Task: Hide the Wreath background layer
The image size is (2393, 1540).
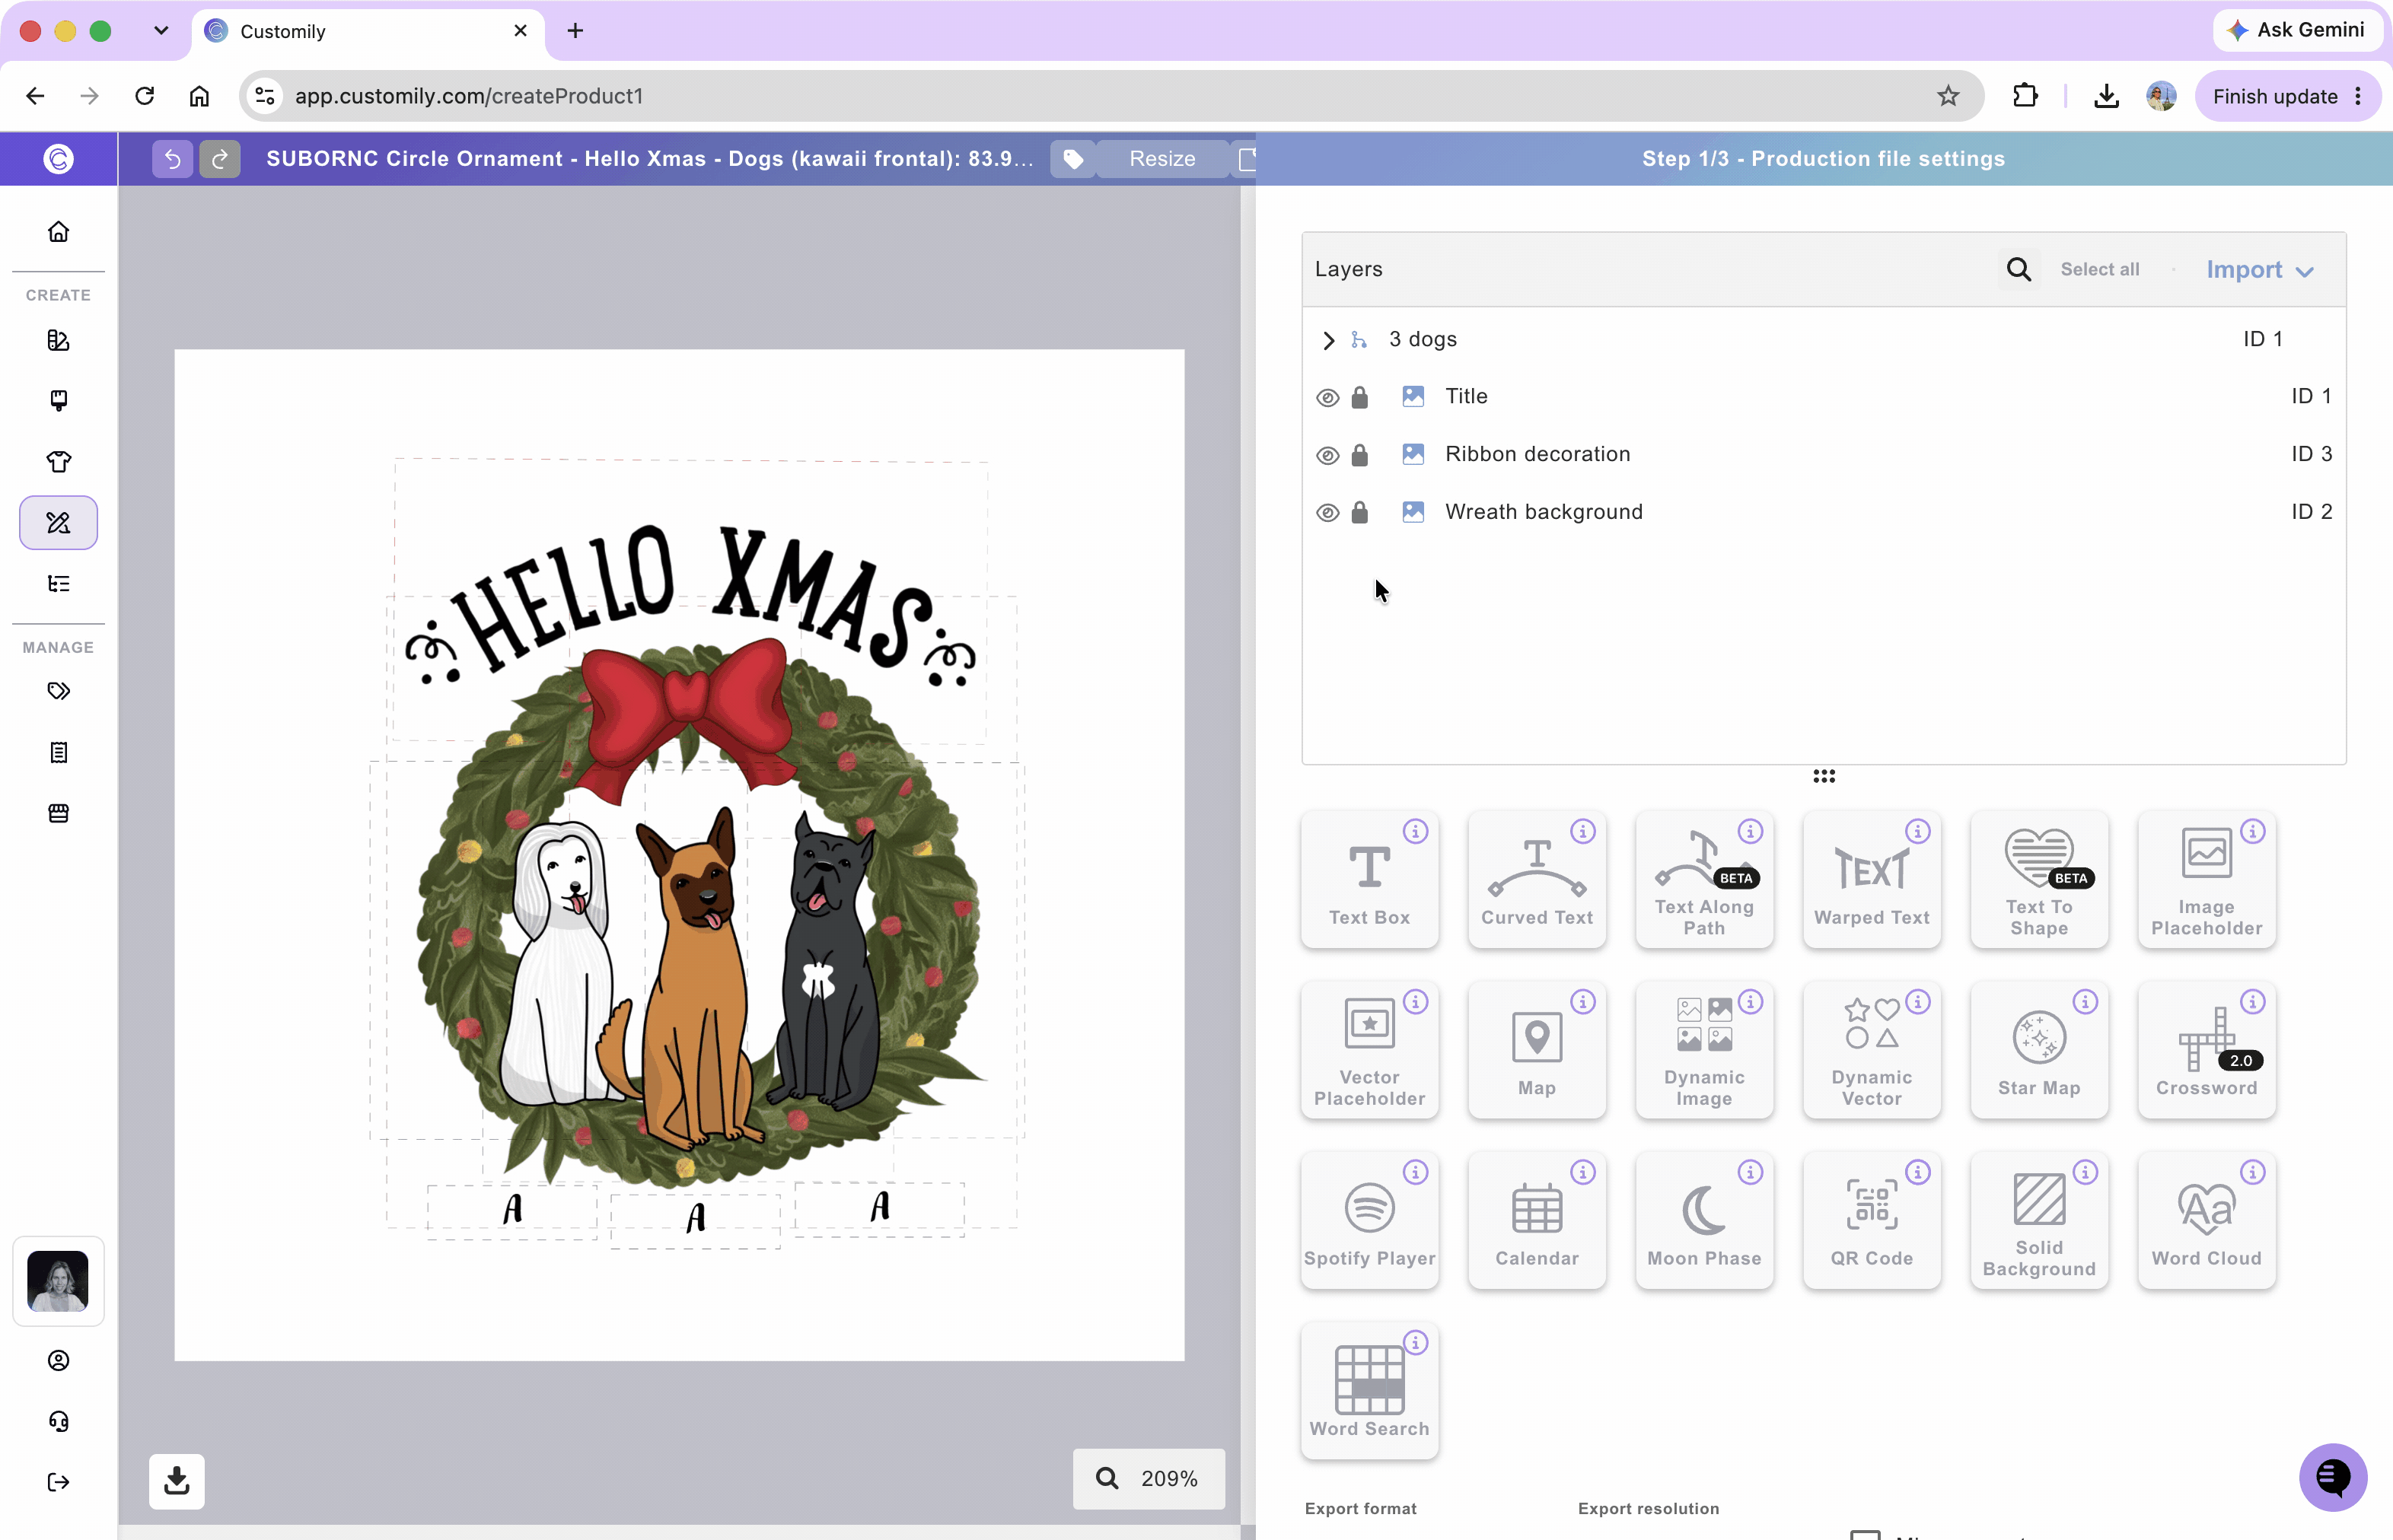Action: pyautogui.click(x=1327, y=513)
